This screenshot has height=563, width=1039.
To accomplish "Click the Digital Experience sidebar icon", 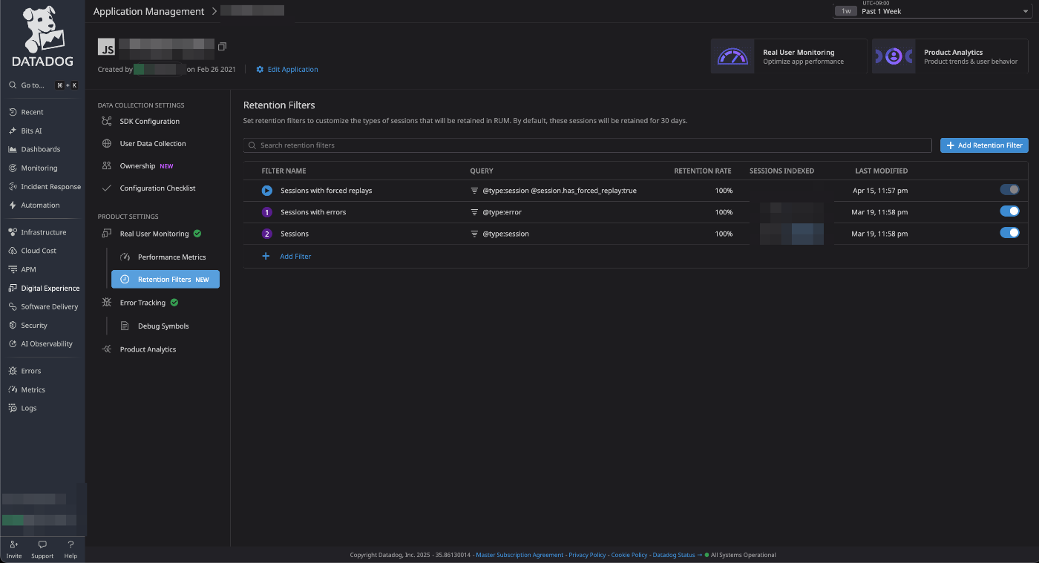I will coord(13,288).
